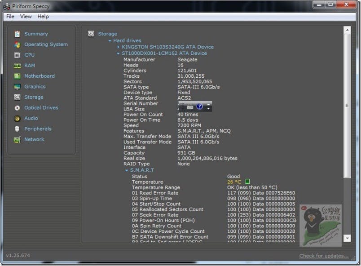Click the blue question mark help icon
The width and height of the screenshot is (361, 266).
click(199, 106)
